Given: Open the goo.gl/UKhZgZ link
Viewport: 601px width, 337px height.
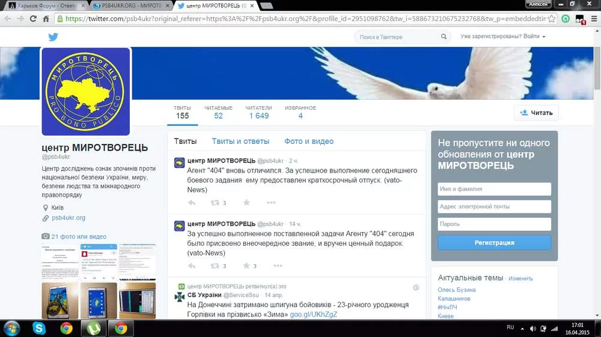Looking at the screenshot, I should point(314,314).
